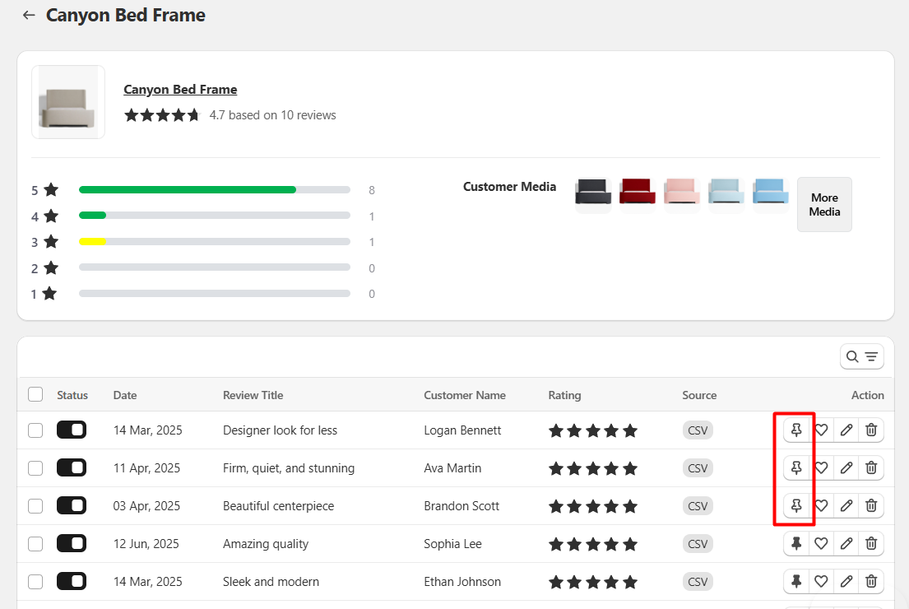This screenshot has height=609, width=909.
Task: Select the Beautiful centerpiece row checkbox
Action: click(x=35, y=506)
